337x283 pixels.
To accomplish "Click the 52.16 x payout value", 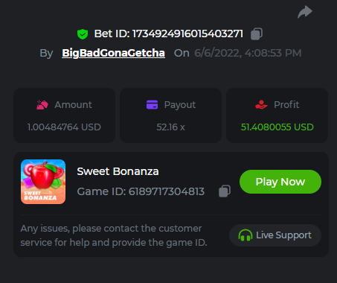I will coord(170,127).
